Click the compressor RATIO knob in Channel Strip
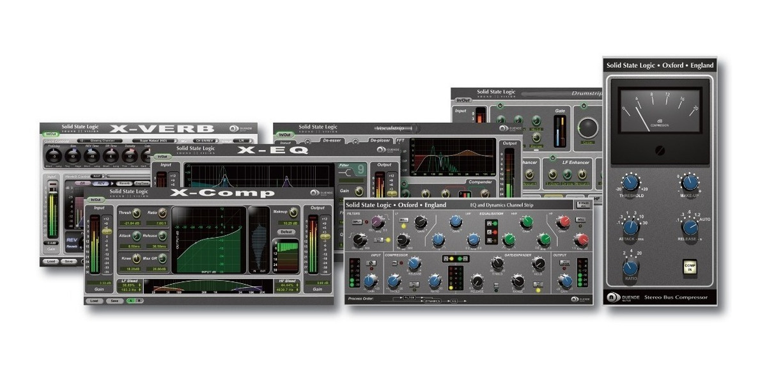This screenshot has height=376, width=767. (x=435, y=280)
